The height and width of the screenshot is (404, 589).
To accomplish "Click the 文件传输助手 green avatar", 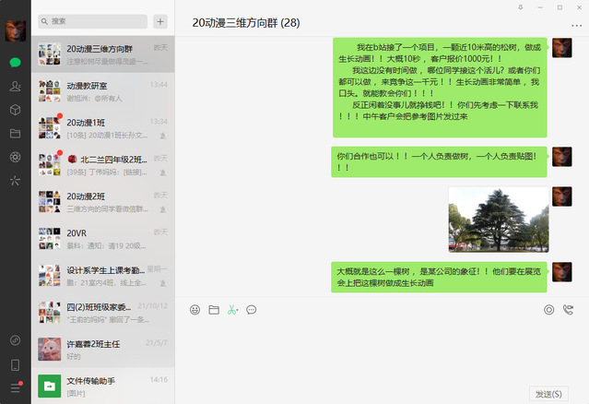I will coord(49,386).
